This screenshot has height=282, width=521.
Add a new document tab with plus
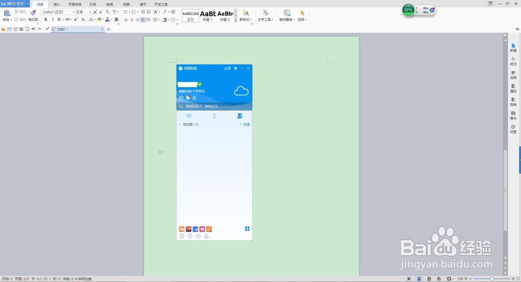(108, 29)
